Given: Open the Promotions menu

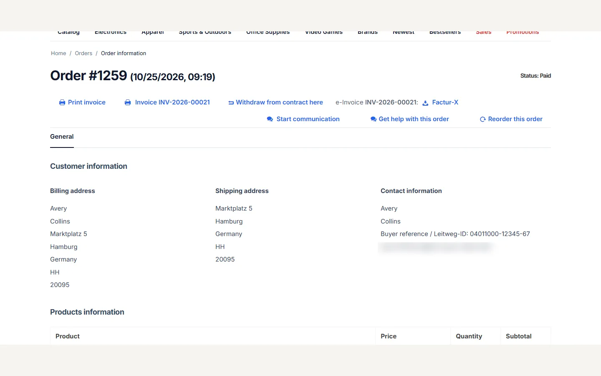Looking at the screenshot, I should 523,32.
